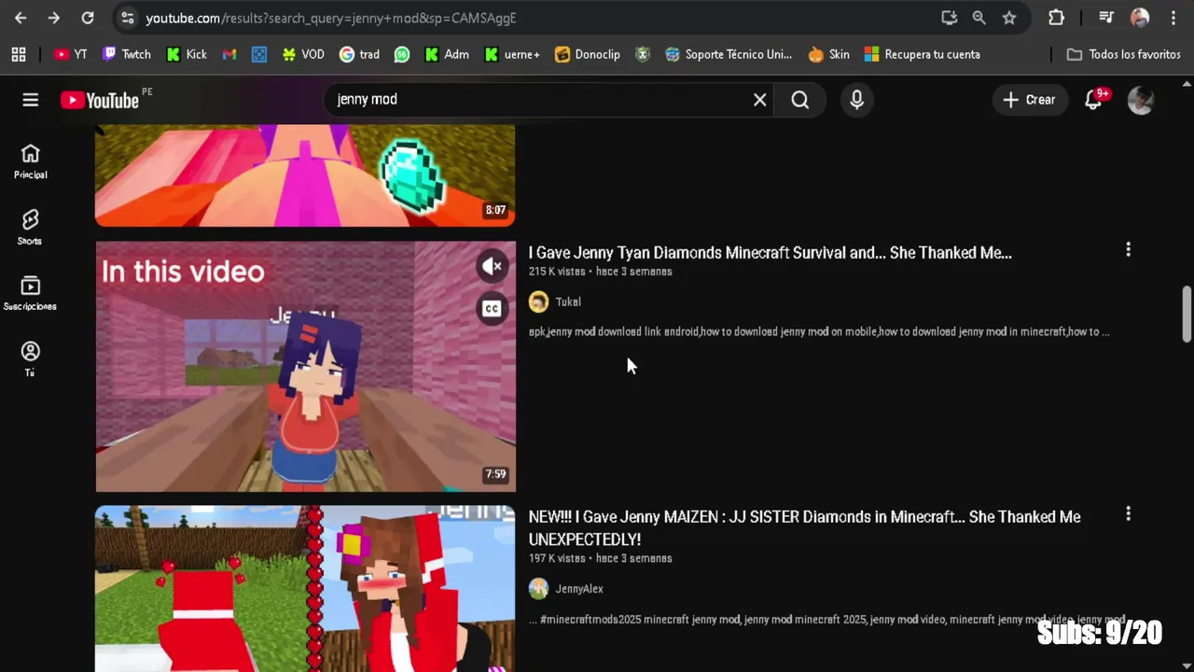Open the 8:07 video thumbnail
The height and width of the screenshot is (672, 1194).
coord(305,175)
